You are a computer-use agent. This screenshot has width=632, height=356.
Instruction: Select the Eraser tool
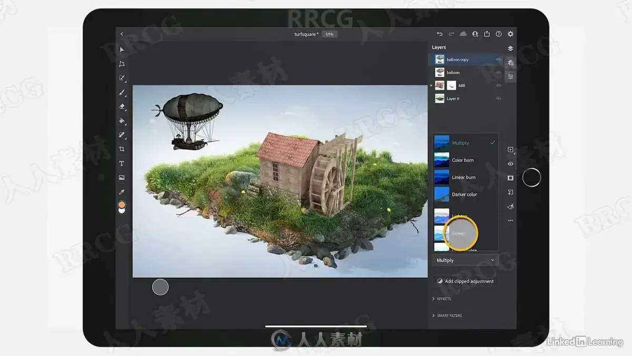click(x=122, y=106)
